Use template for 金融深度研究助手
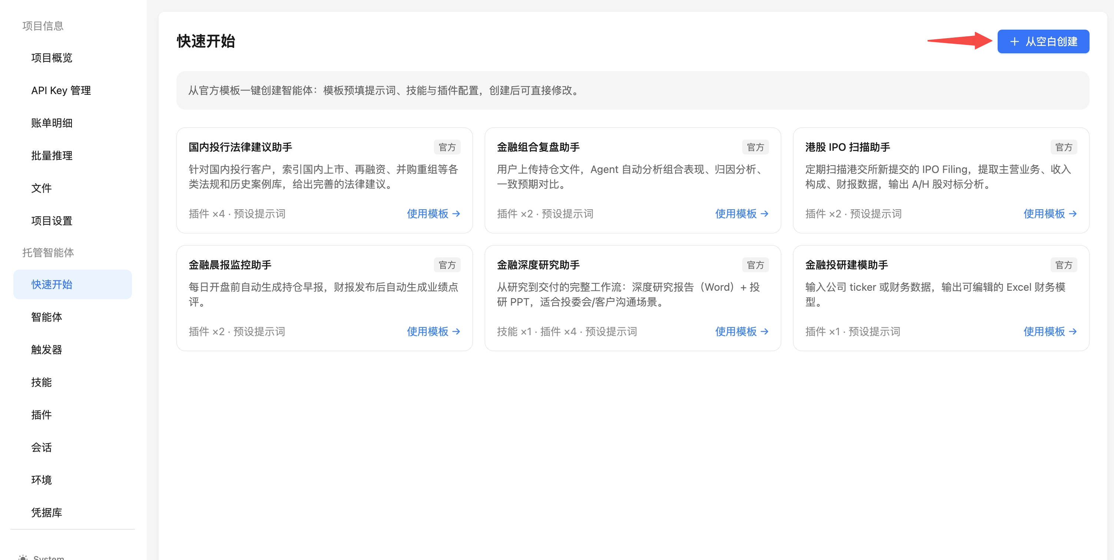This screenshot has width=1114, height=560. tap(742, 331)
